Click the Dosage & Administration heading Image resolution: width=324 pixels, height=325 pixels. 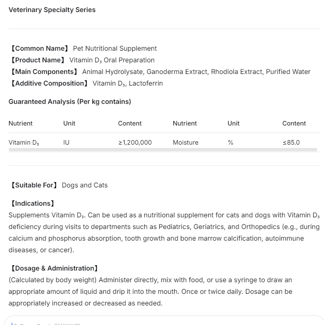pyautogui.click(x=54, y=268)
